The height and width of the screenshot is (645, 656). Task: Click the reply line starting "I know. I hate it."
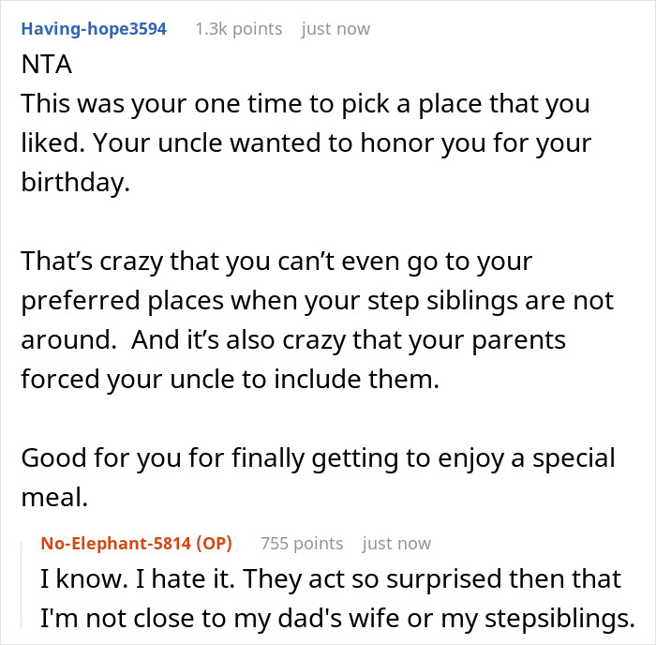click(331, 578)
